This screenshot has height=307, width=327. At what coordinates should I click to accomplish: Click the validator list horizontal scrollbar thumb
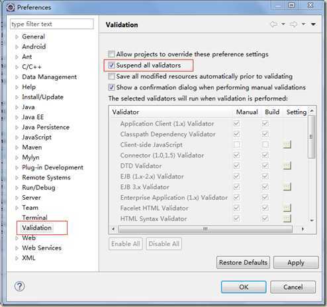pyautogui.click(x=205, y=229)
